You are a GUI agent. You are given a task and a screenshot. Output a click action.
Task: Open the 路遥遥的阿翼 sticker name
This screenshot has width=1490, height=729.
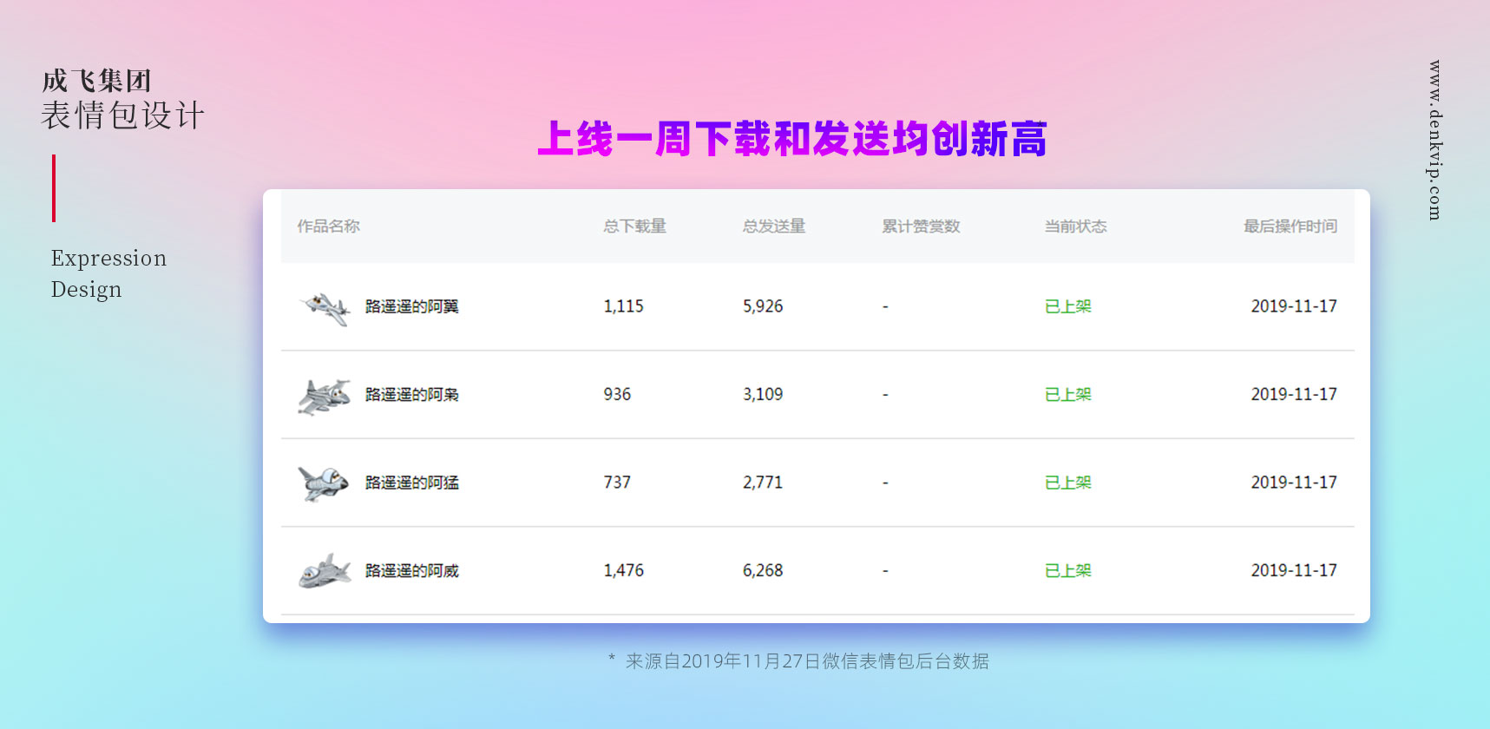pos(411,306)
